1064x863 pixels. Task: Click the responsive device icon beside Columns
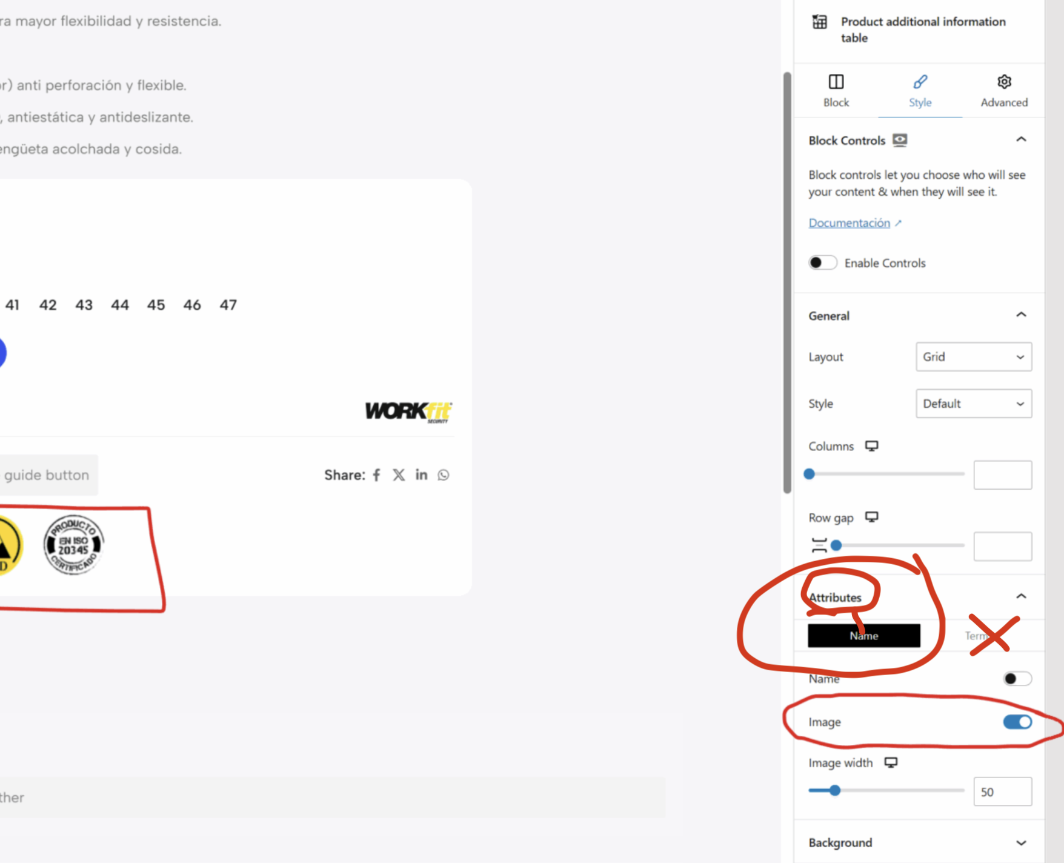point(871,446)
